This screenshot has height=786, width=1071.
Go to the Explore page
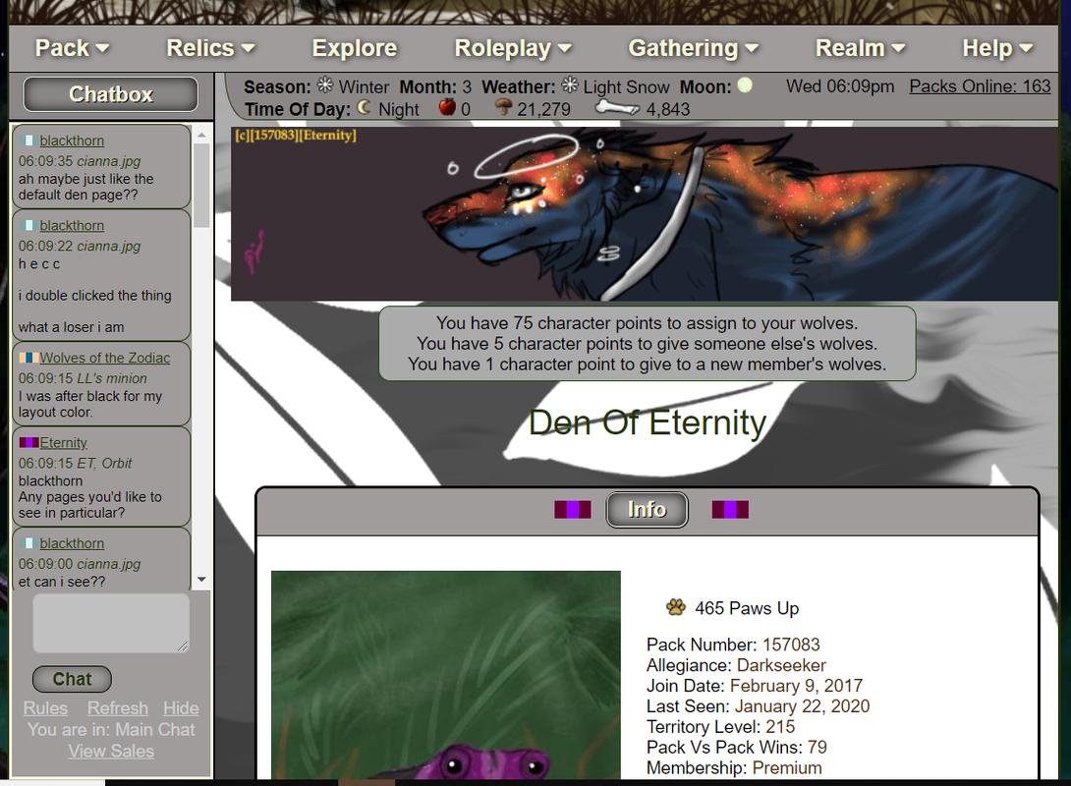tap(355, 48)
